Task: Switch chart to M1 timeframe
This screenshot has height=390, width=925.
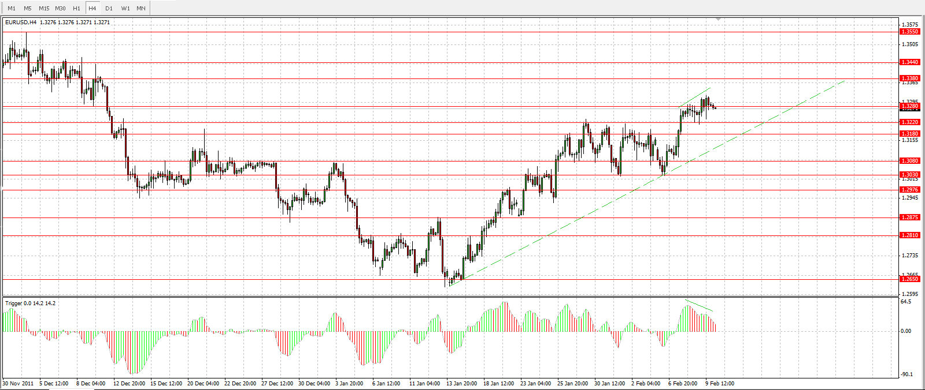Action: pyautogui.click(x=12, y=8)
